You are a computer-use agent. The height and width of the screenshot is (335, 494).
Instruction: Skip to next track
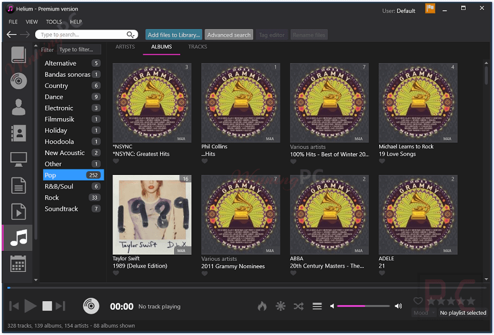pos(60,306)
